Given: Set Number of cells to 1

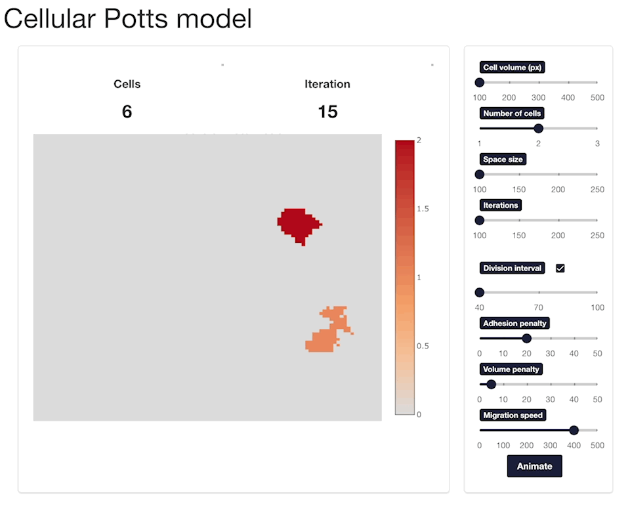Looking at the screenshot, I should pos(479,129).
